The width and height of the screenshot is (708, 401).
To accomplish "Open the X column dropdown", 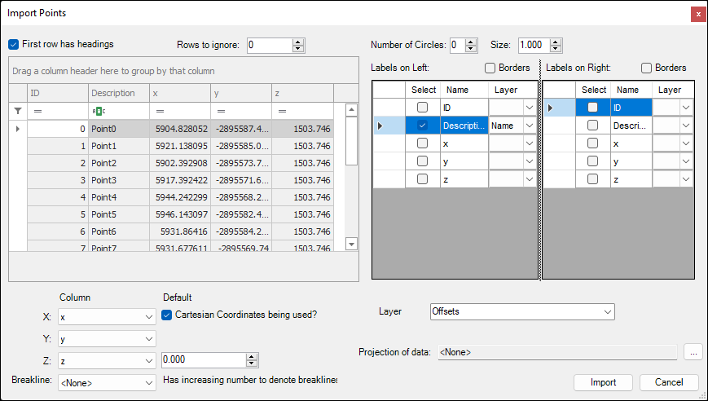I will pyautogui.click(x=148, y=316).
